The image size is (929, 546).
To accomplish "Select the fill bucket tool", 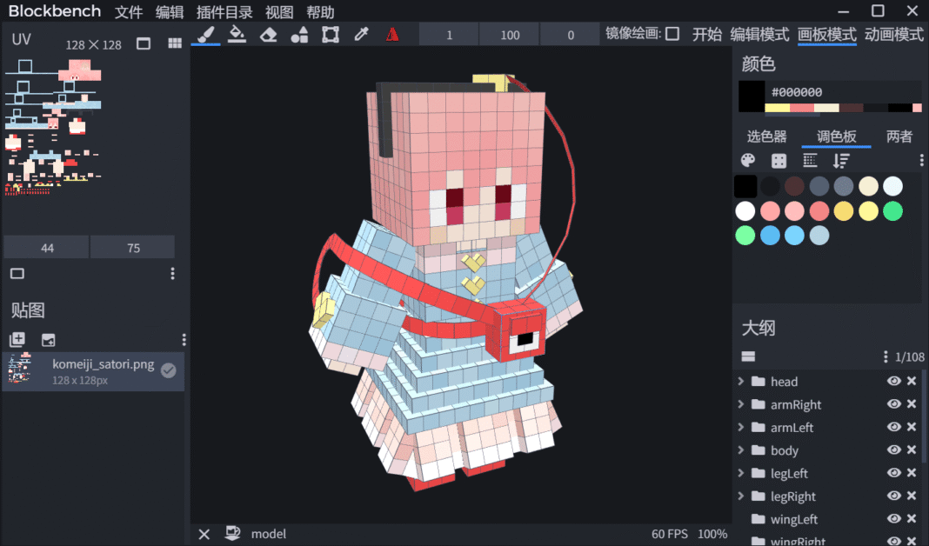I will tap(237, 35).
